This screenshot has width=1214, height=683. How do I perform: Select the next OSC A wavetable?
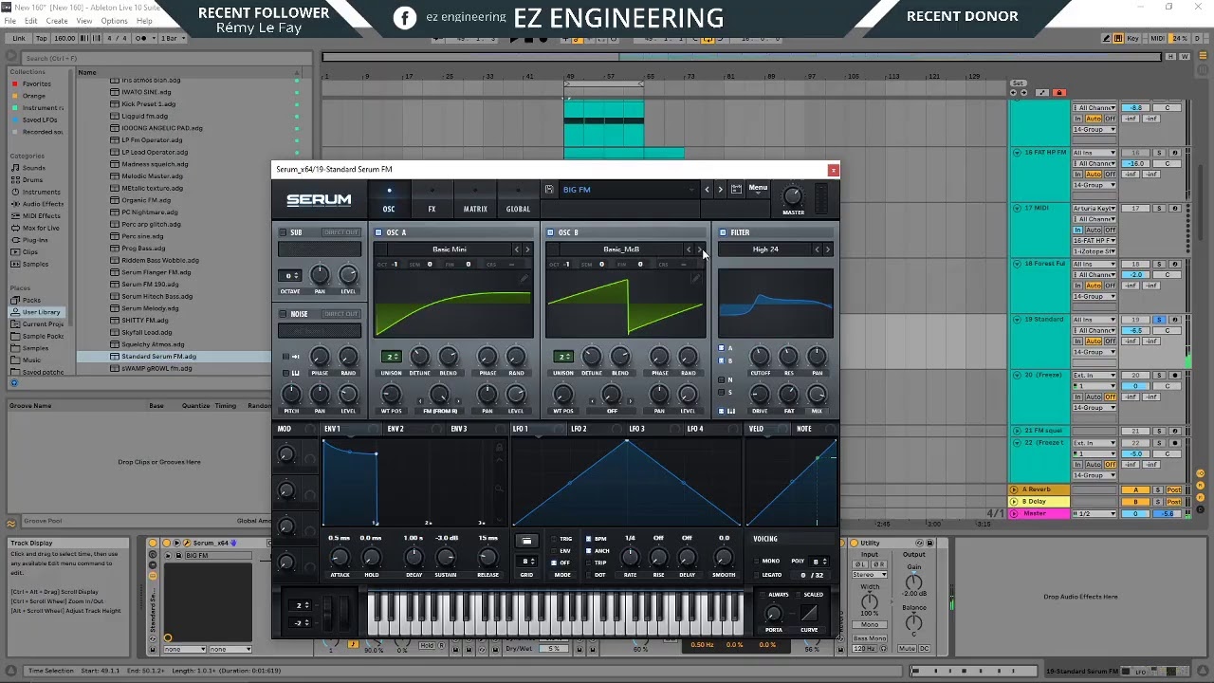[x=527, y=249]
